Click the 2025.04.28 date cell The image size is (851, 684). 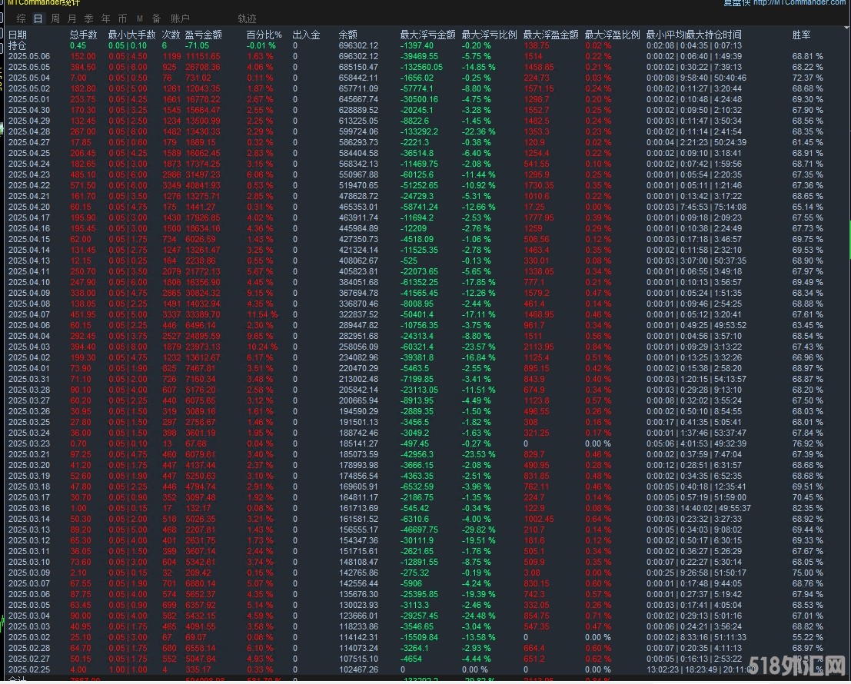pyautogui.click(x=29, y=131)
